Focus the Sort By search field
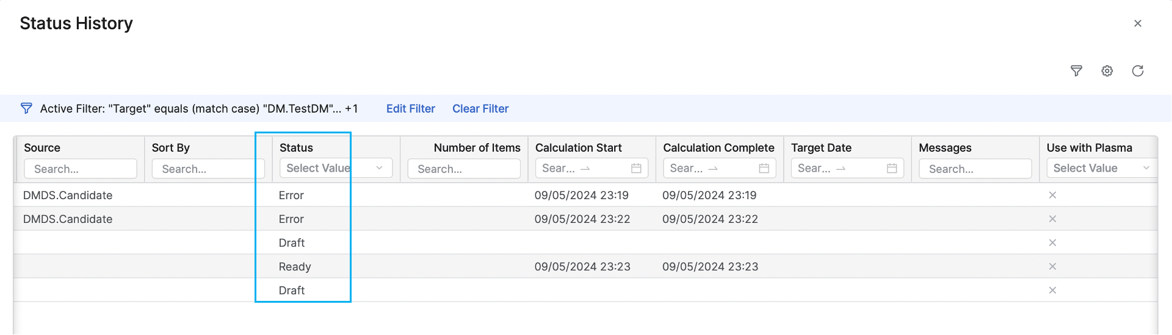The height and width of the screenshot is (335, 1172). tap(208, 169)
